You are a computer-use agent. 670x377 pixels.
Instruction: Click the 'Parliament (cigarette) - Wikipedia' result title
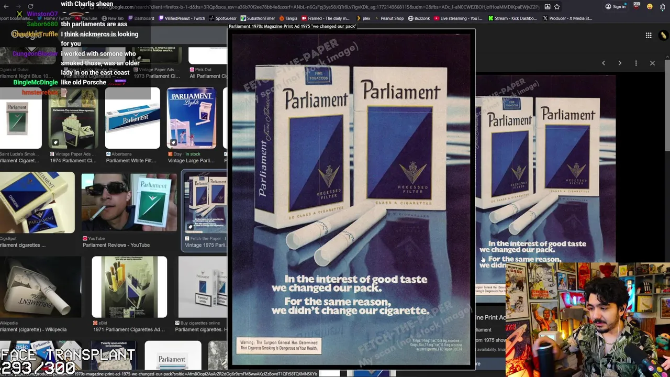coord(33,330)
